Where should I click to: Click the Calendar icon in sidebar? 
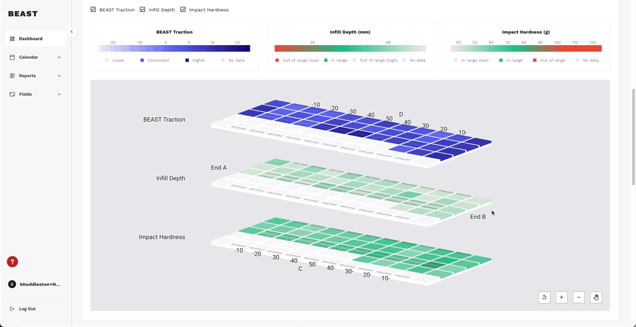tap(12, 57)
